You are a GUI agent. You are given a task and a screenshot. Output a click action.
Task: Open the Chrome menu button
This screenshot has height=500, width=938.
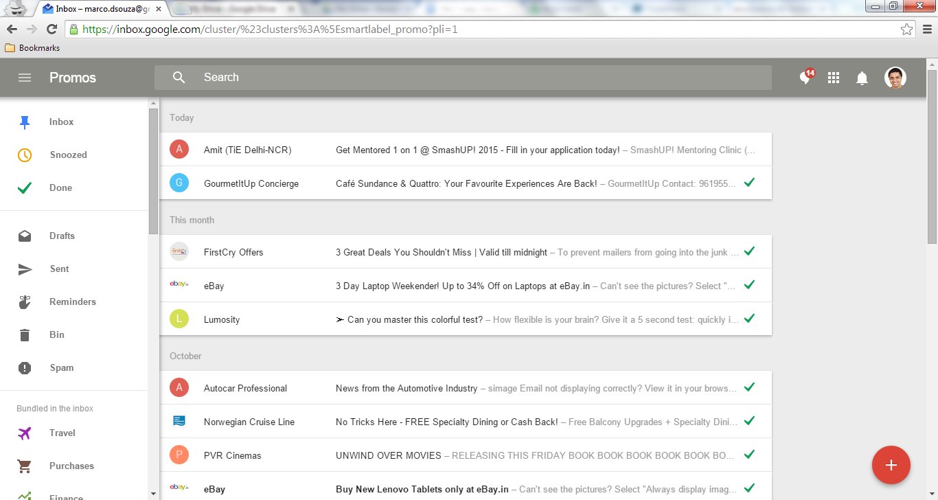point(926,30)
